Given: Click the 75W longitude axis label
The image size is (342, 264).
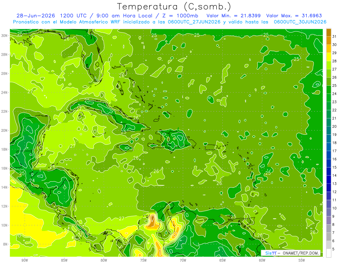Looking at the screenshot, I should [x=143, y=260].
